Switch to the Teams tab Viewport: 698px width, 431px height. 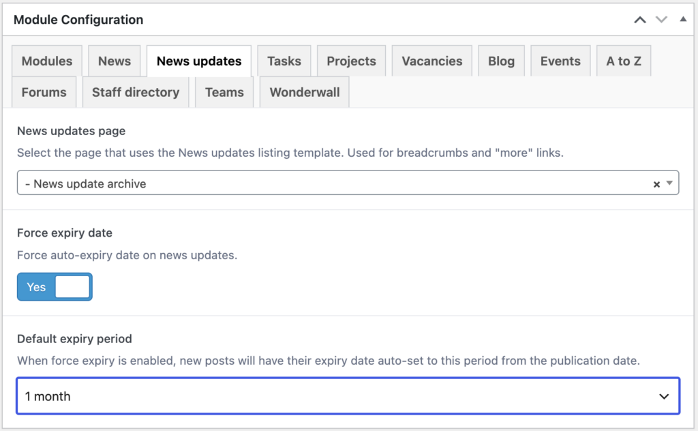224,92
